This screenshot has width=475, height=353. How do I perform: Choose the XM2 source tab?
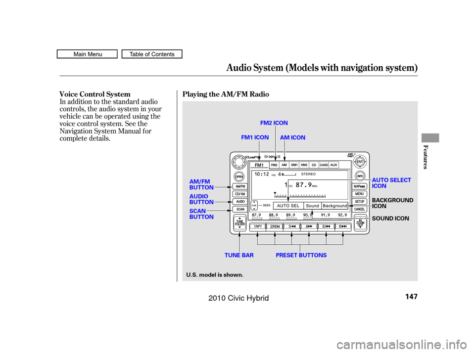point(304,165)
